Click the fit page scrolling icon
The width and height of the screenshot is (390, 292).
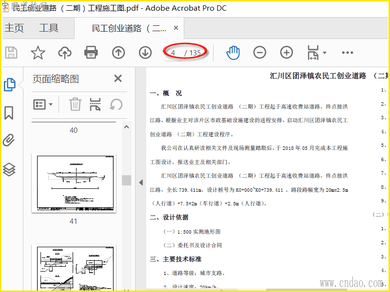(313, 53)
